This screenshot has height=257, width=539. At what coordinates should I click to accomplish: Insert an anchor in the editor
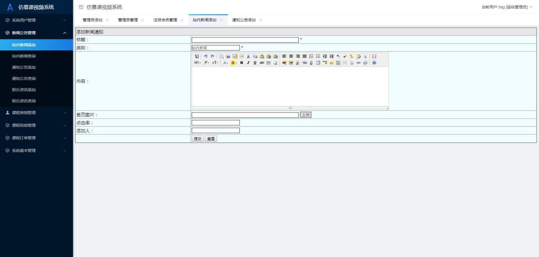pos(351,62)
